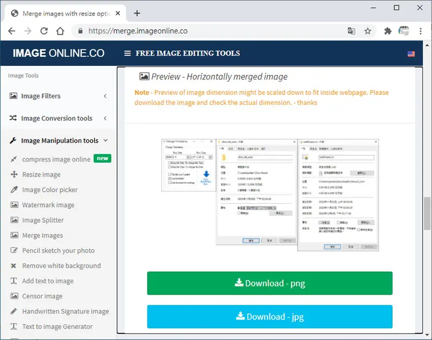Open Resize image in the sidebar

42,175
